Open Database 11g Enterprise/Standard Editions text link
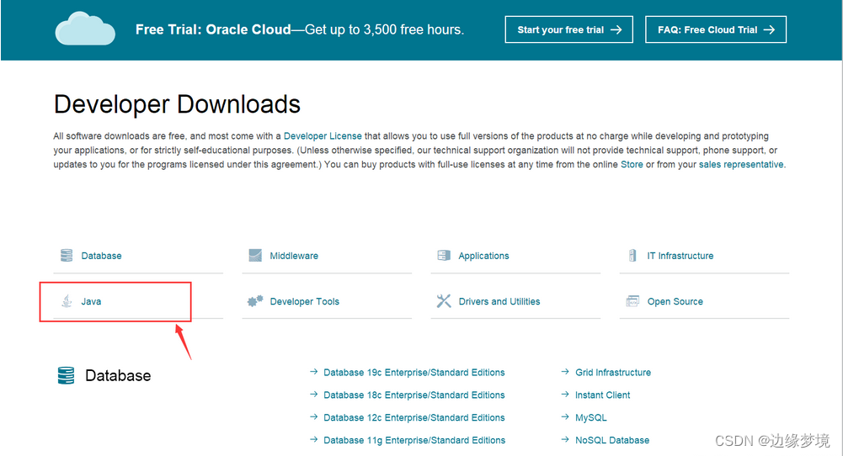 click(414, 440)
